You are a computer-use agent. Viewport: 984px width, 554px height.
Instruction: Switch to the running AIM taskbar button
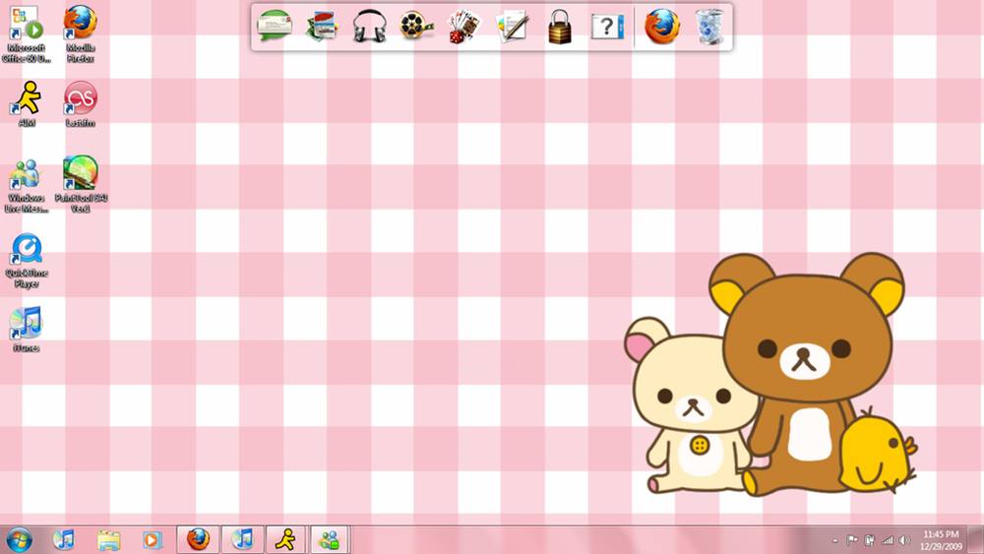(x=286, y=539)
